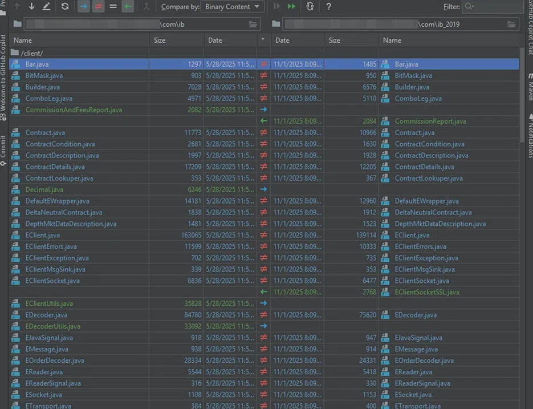Click size value 163065 for EClient.java
The width and height of the screenshot is (533, 409).
point(191,235)
